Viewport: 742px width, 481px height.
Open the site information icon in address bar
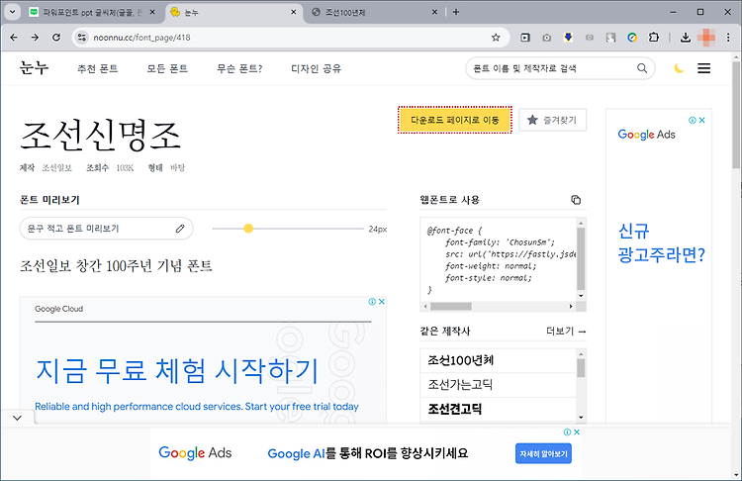[82, 38]
